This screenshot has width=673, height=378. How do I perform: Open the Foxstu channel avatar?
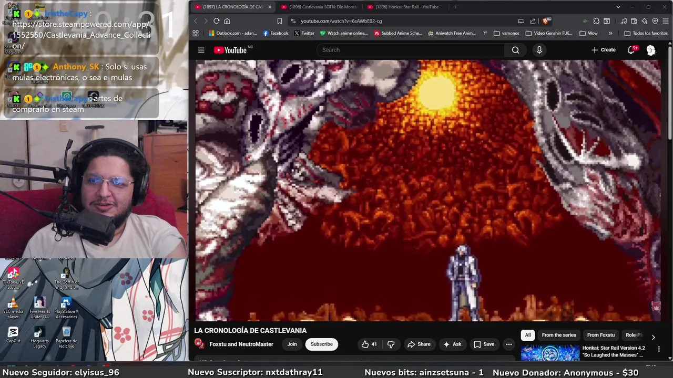coord(199,344)
